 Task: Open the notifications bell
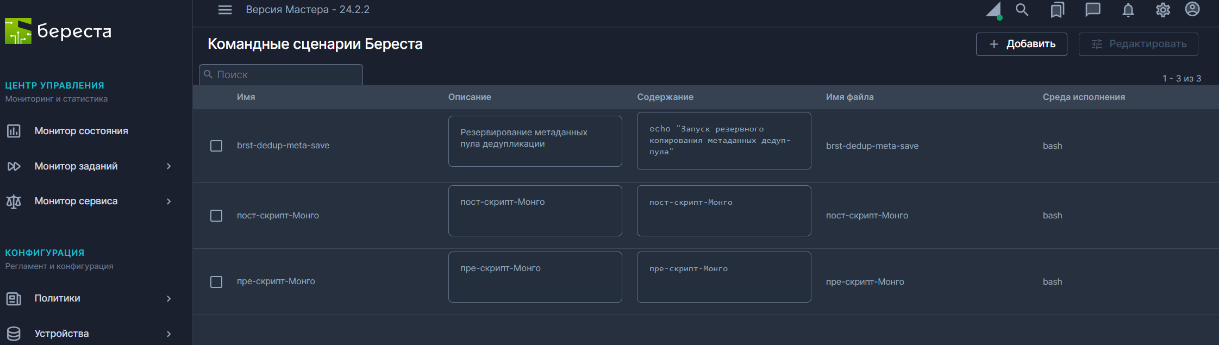(1128, 10)
